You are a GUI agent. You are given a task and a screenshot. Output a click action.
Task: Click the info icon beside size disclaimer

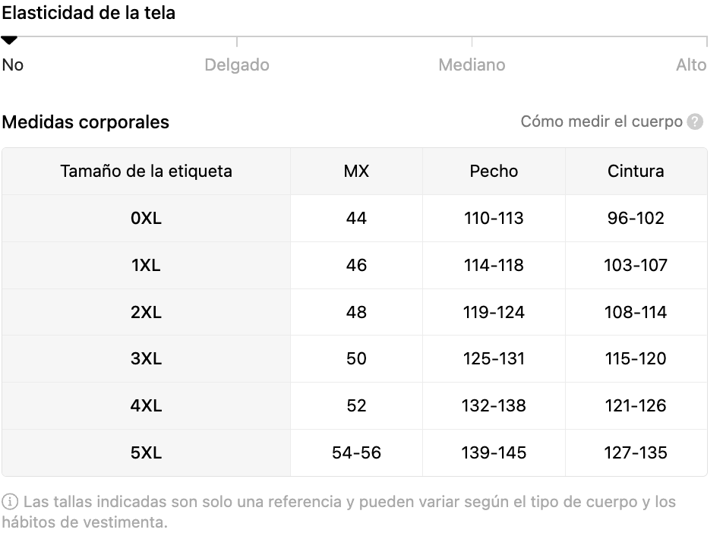(10, 502)
